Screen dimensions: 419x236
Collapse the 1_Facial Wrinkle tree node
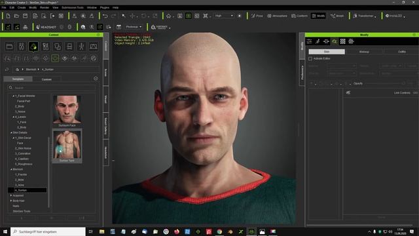[13, 96]
